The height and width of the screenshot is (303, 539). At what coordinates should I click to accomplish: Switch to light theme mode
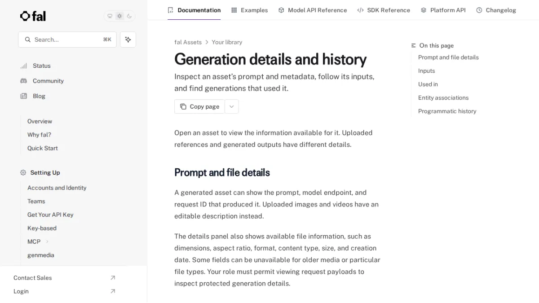pyautogui.click(x=119, y=16)
